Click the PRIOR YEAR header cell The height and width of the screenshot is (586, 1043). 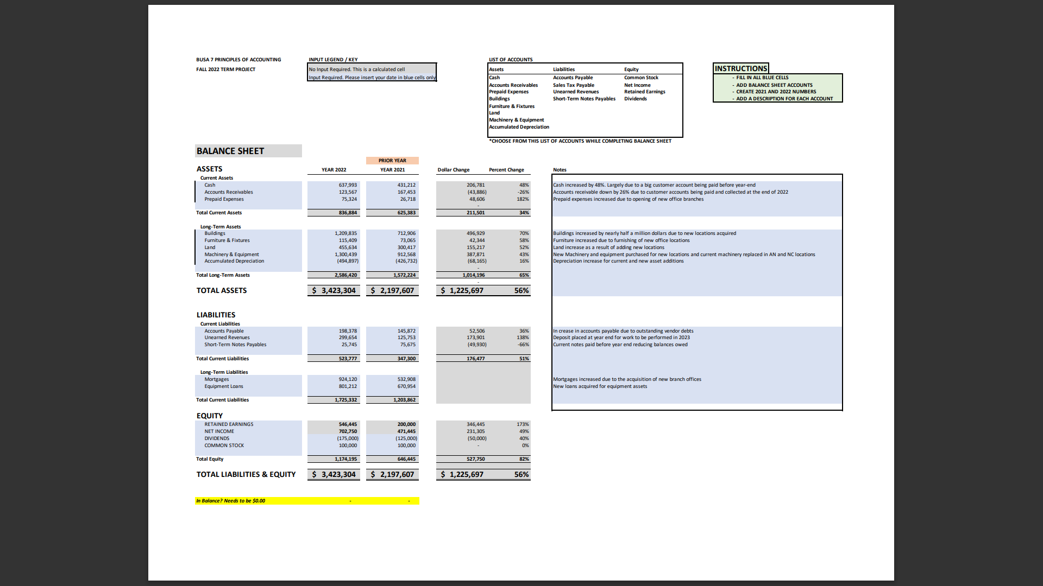[392, 161]
